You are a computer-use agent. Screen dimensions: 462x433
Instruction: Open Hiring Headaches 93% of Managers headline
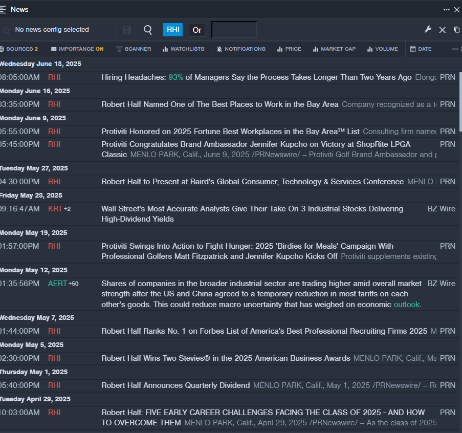(256, 77)
